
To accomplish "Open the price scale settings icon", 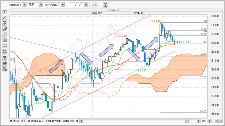I will pos(5,46).
